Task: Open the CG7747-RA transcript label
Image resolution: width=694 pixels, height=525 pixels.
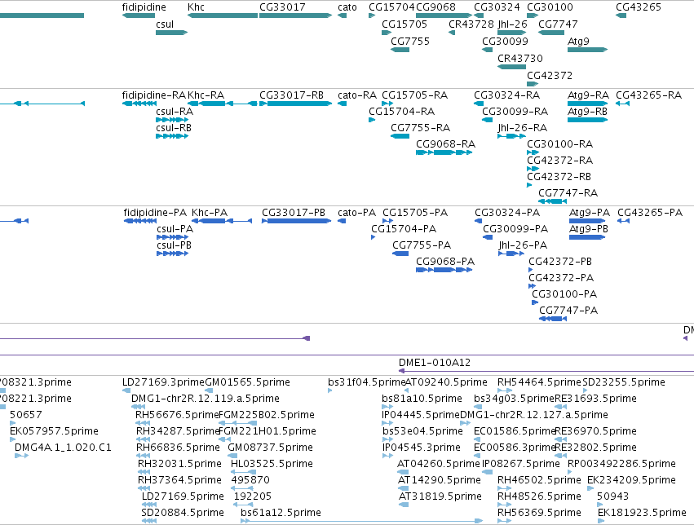Action: [568, 193]
